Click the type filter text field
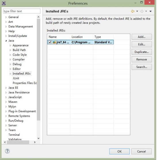Image resolution: width=157 pixels, height=160 pixels. point(22,11)
